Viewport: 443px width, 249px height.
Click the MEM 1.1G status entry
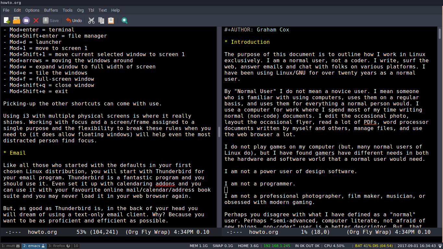(x=198, y=246)
